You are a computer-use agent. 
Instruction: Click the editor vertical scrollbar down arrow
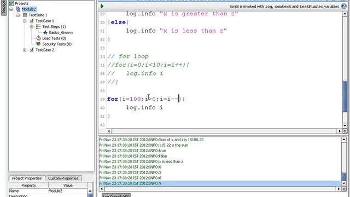[x=345, y=125]
